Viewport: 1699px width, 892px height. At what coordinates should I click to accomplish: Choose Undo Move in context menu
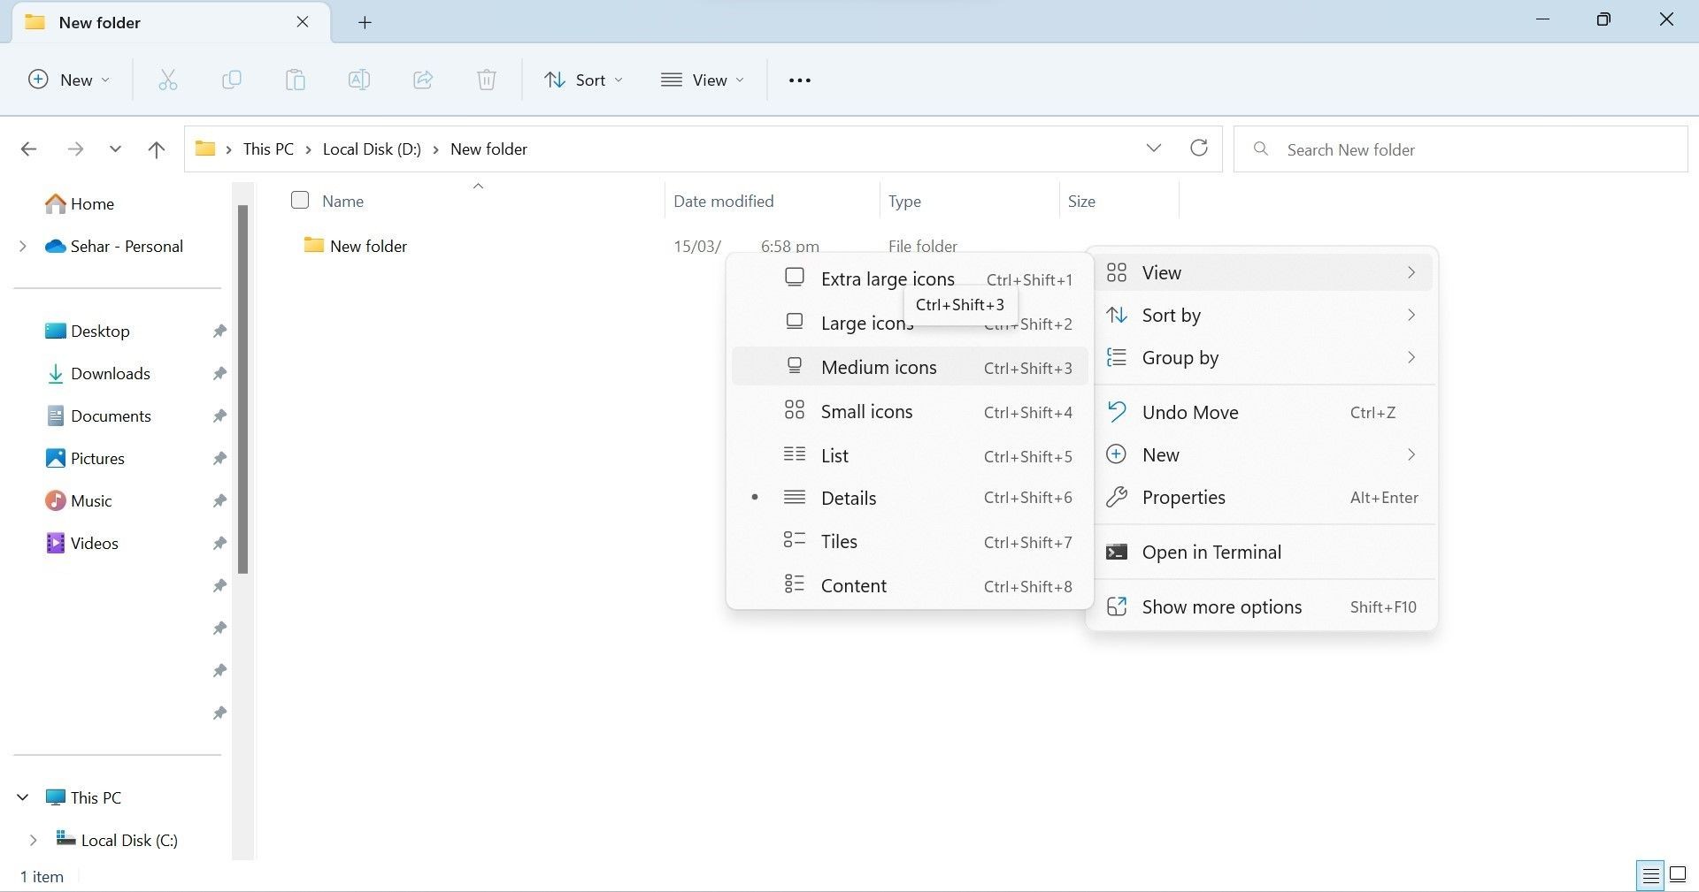coord(1263,412)
